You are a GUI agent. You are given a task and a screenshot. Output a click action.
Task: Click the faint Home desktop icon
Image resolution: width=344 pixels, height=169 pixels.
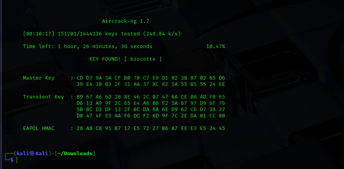tap(29, 11)
